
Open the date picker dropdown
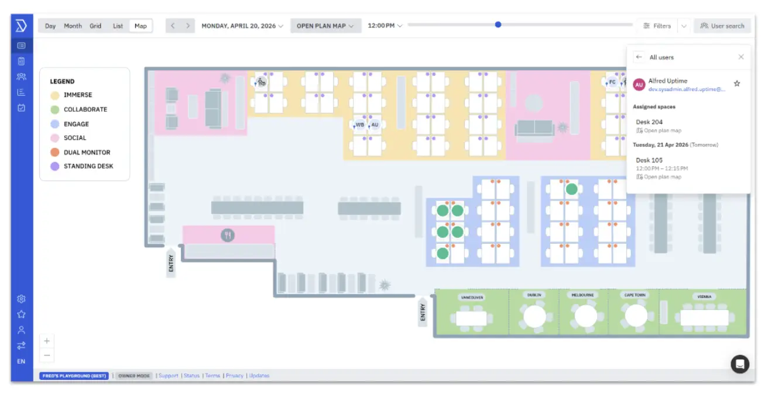coord(242,26)
